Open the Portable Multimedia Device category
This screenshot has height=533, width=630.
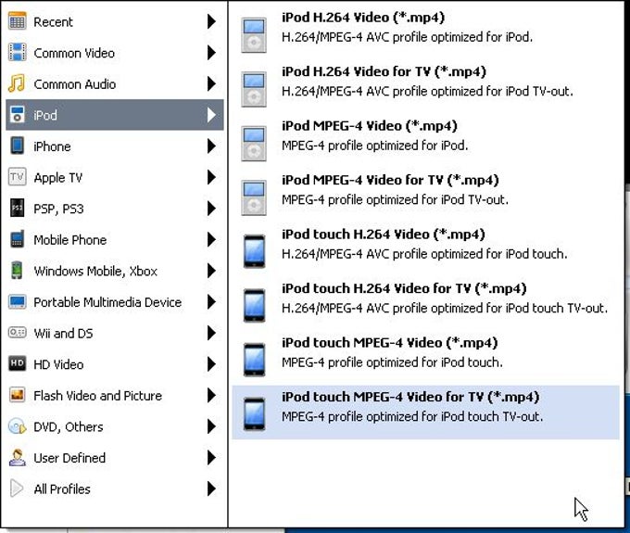pyautogui.click(x=115, y=301)
